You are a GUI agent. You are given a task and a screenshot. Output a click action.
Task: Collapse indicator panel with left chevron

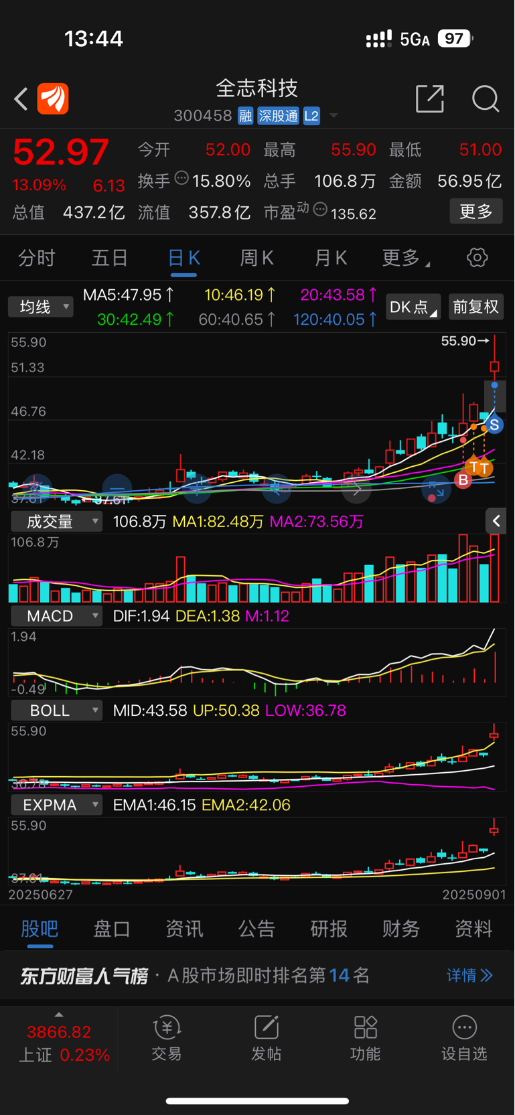point(496,521)
